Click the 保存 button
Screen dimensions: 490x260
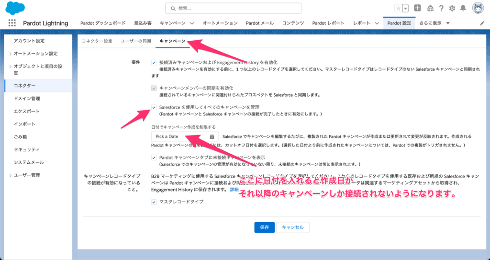264,227
